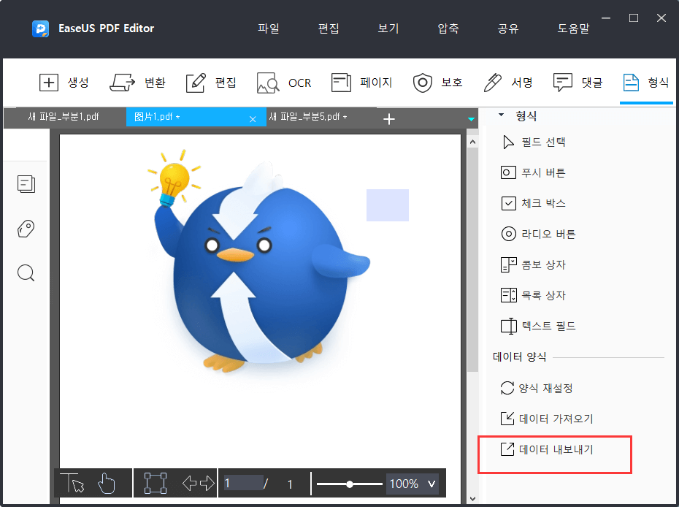The width and height of the screenshot is (679, 507).
Task: Open the 파일 menu
Action: (x=268, y=28)
